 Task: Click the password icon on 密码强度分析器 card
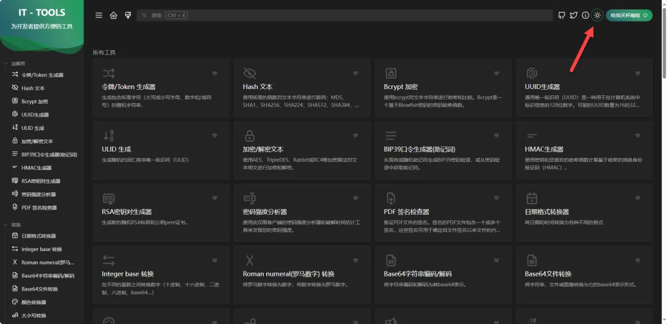tap(250, 198)
